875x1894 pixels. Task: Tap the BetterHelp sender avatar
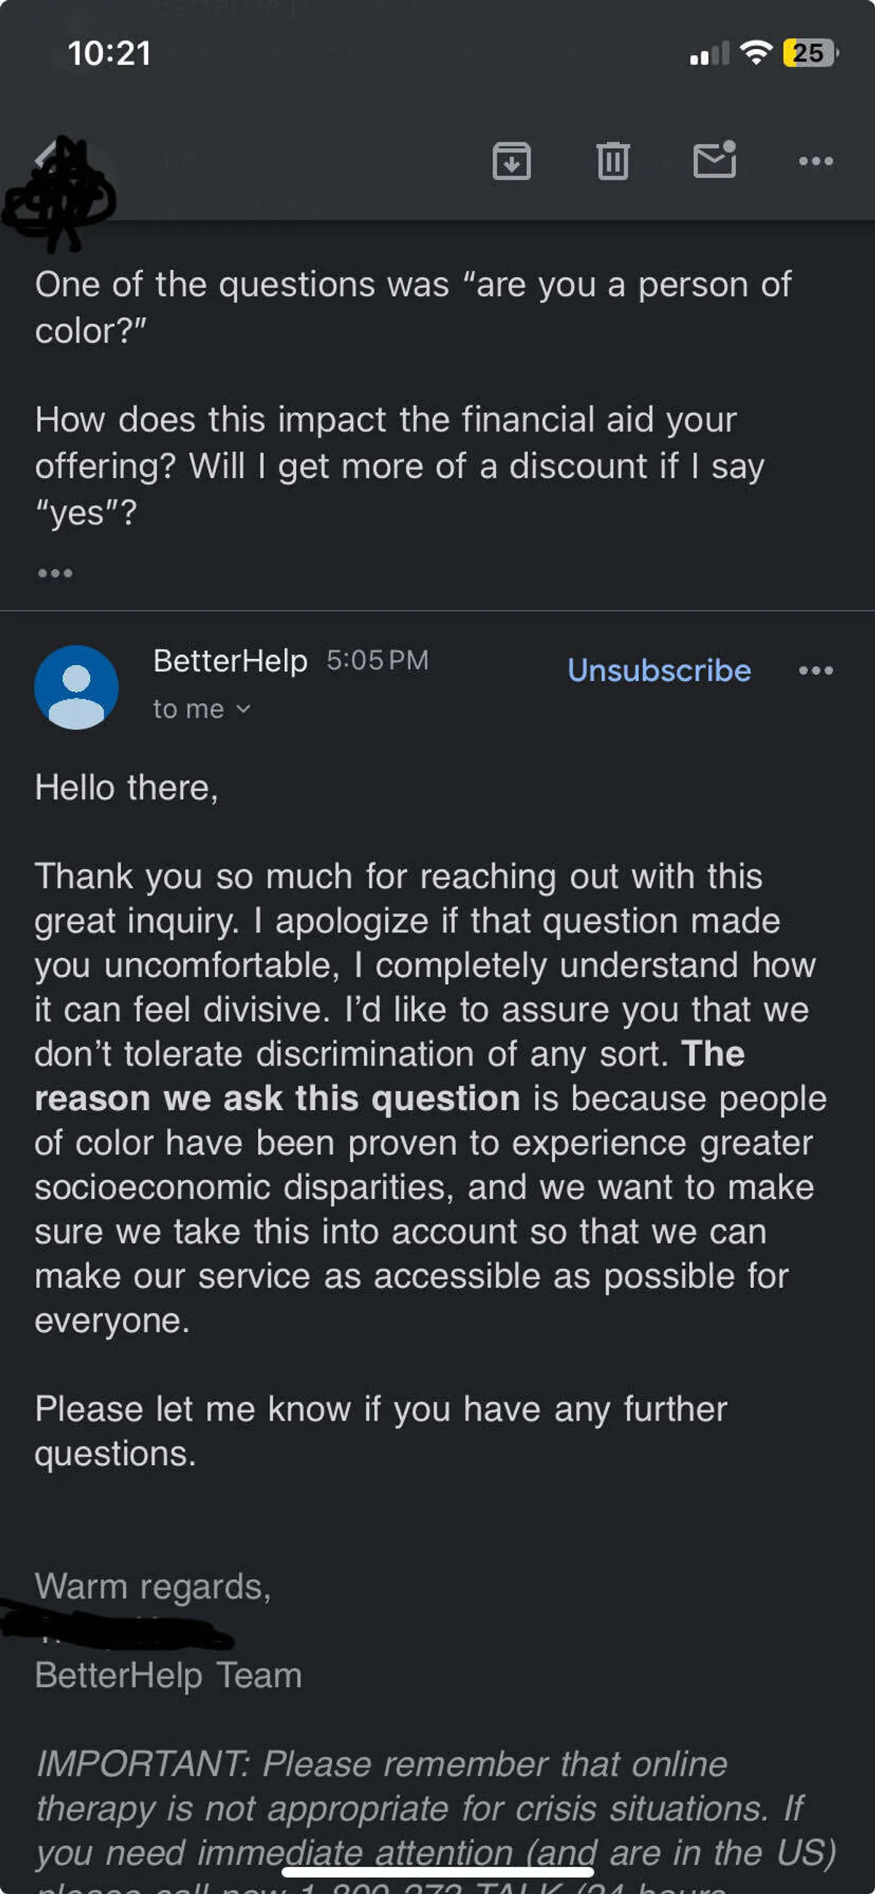pyautogui.click(x=77, y=687)
